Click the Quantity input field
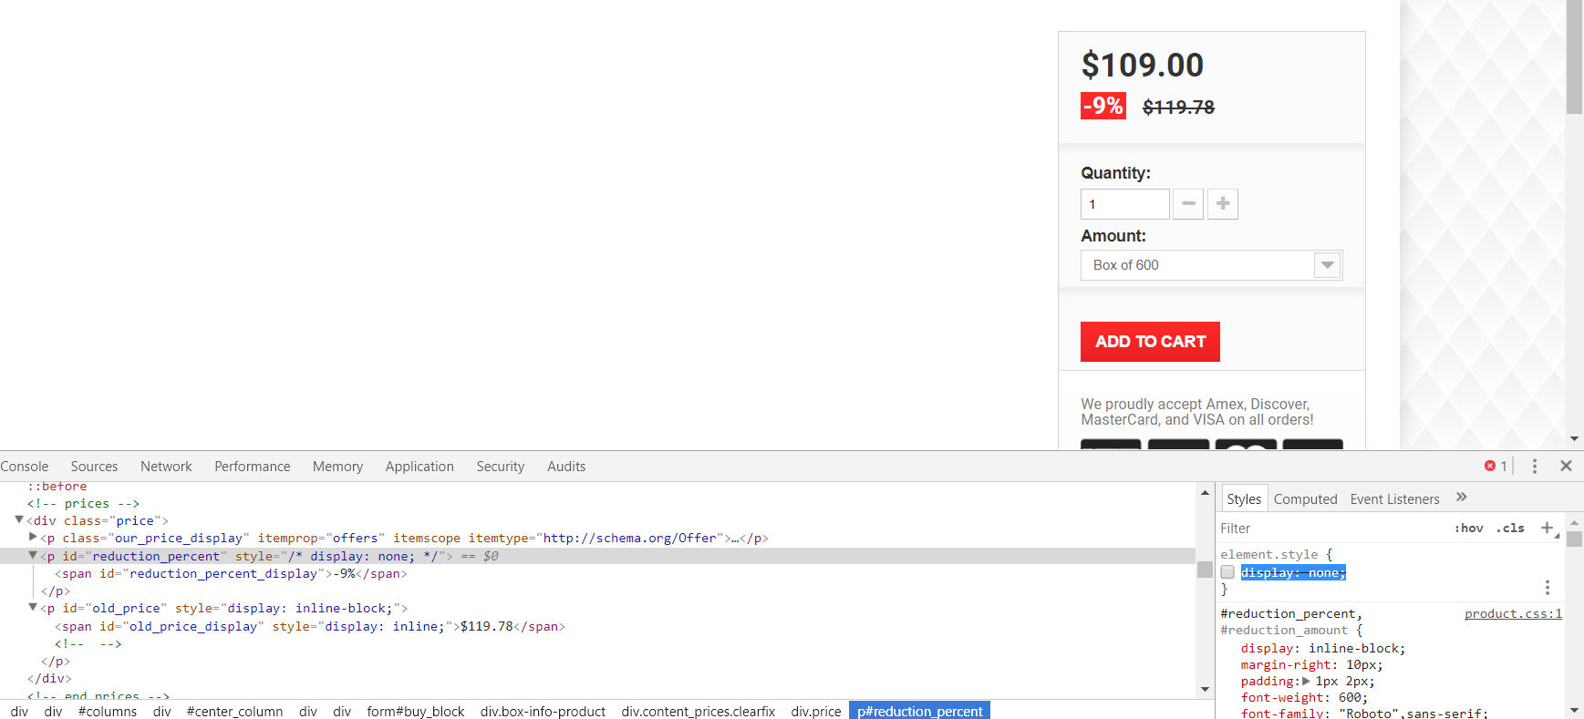The image size is (1584, 719). click(x=1124, y=204)
